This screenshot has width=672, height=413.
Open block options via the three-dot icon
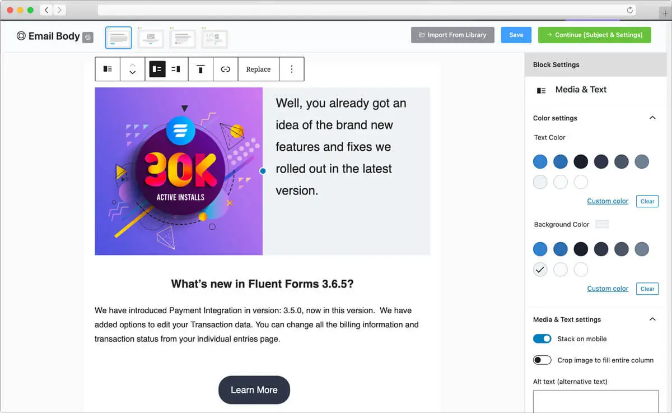coord(291,69)
